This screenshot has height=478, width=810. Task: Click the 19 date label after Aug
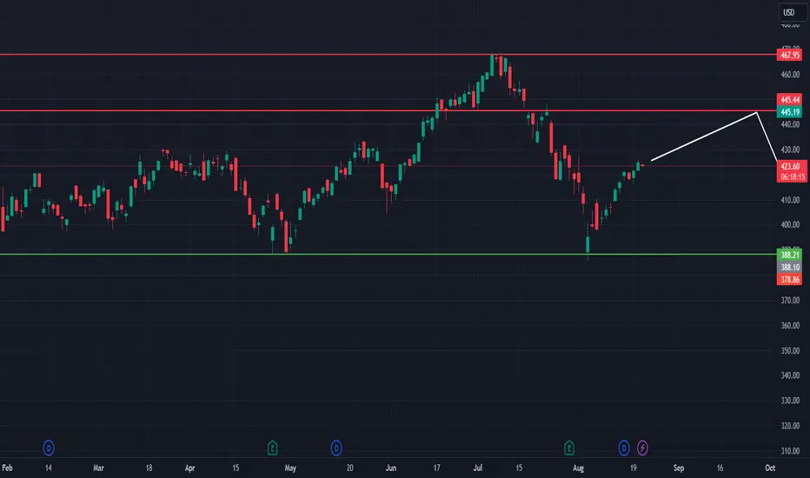click(633, 468)
